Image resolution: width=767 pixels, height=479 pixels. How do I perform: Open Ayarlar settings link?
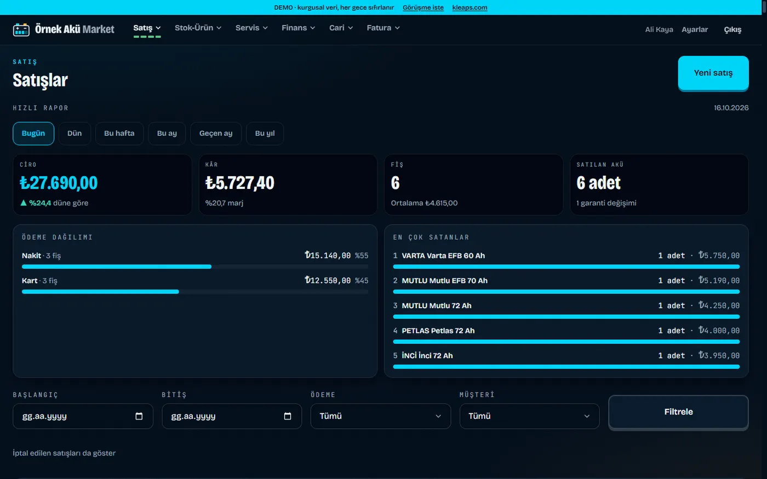[x=695, y=30]
